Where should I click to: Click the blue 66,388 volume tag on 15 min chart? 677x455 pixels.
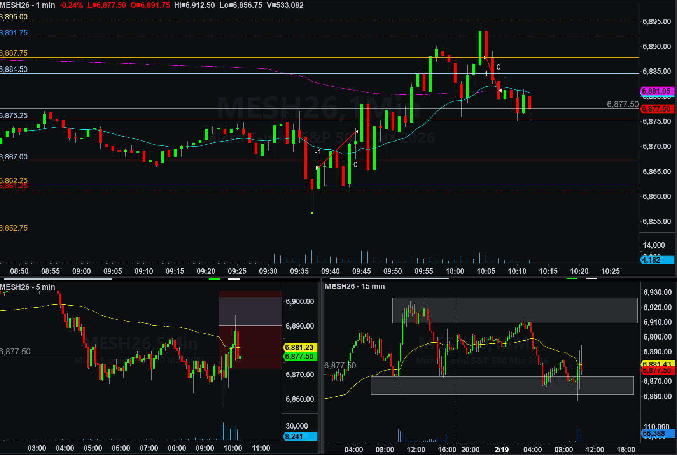point(657,433)
